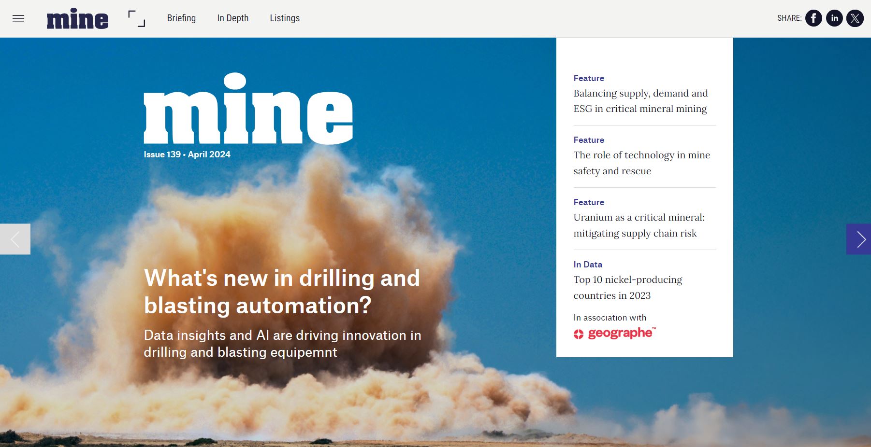Toggle fullscreen view icon

coord(136,19)
